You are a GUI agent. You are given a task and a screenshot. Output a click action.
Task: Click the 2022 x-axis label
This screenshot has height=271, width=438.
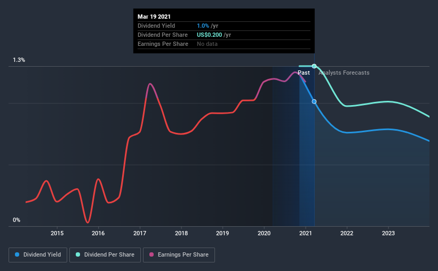pos(347,233)
